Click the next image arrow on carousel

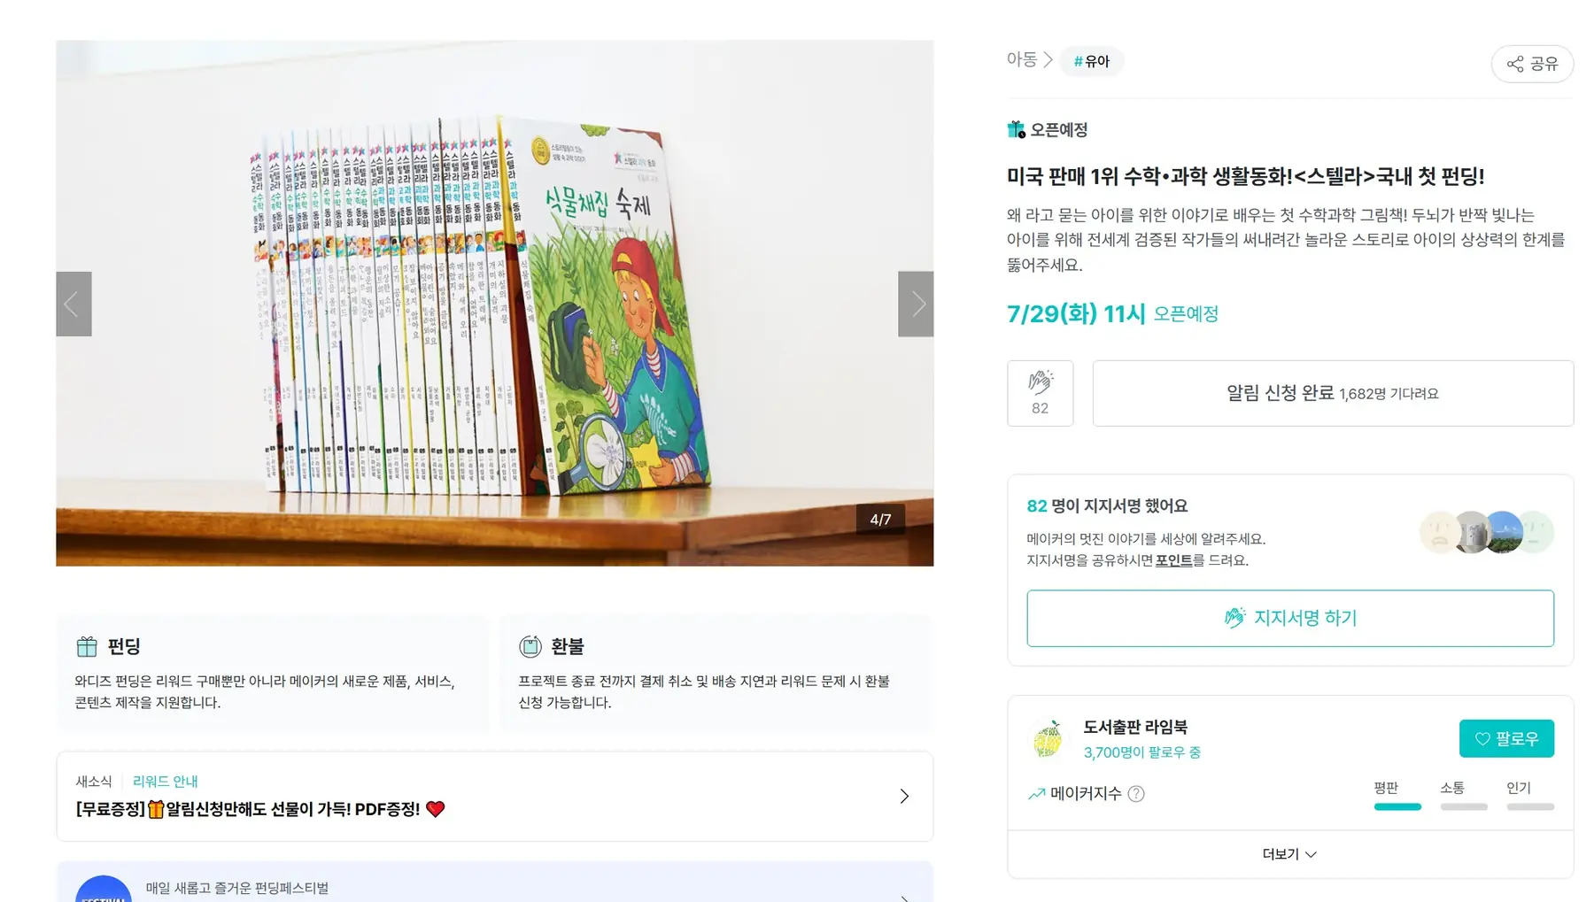tap(916, 304)
